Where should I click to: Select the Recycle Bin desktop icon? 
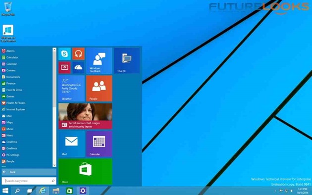pyautogui.click(x=8, y=9)
